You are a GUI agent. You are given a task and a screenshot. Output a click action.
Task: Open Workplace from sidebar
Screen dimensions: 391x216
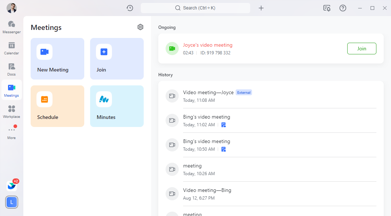(12, 112)
